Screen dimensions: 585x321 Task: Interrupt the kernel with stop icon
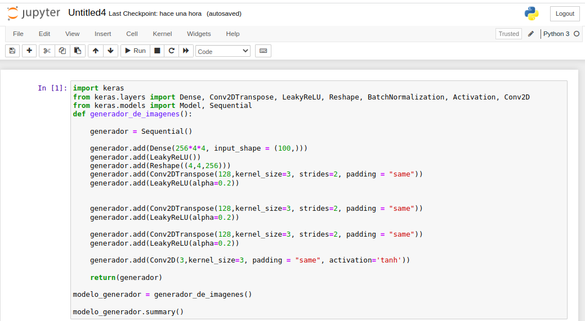point(158,51)
